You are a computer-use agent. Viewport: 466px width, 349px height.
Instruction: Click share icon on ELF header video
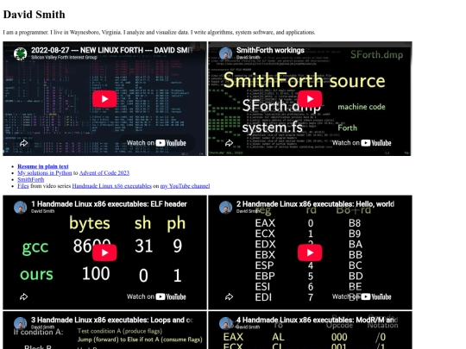pyautogui.click(x=24, y=296)
